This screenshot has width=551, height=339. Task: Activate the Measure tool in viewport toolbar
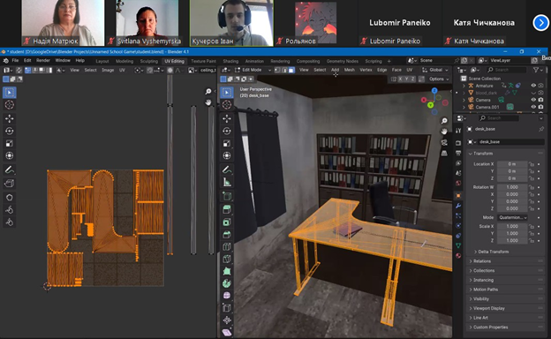227,183
